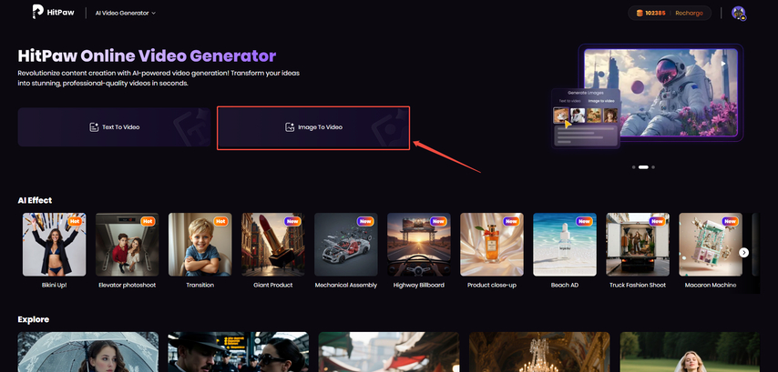
Task: Select the Highway Billboard effect
Action: coord(418,245)
